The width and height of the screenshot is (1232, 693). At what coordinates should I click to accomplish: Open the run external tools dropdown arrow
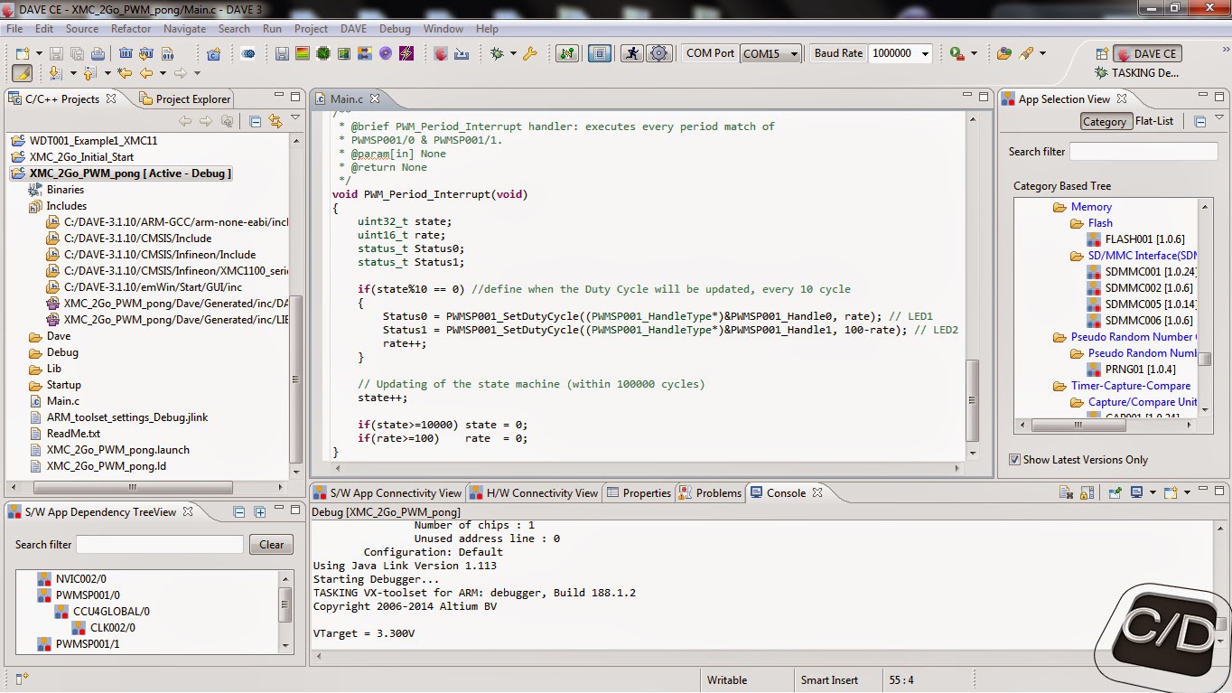[974, 53]
